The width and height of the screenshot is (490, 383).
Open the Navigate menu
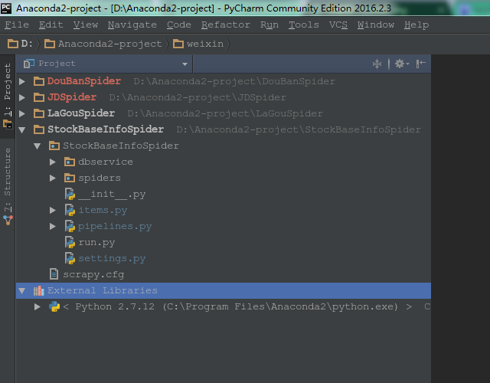click(132, 25)
